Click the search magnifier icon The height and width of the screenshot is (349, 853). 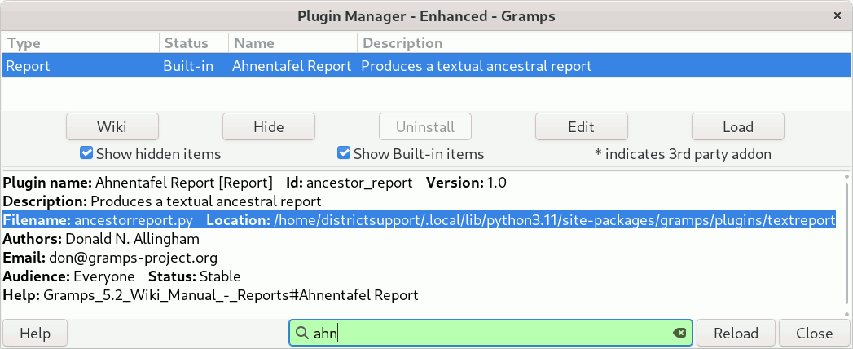coord(301,333)
